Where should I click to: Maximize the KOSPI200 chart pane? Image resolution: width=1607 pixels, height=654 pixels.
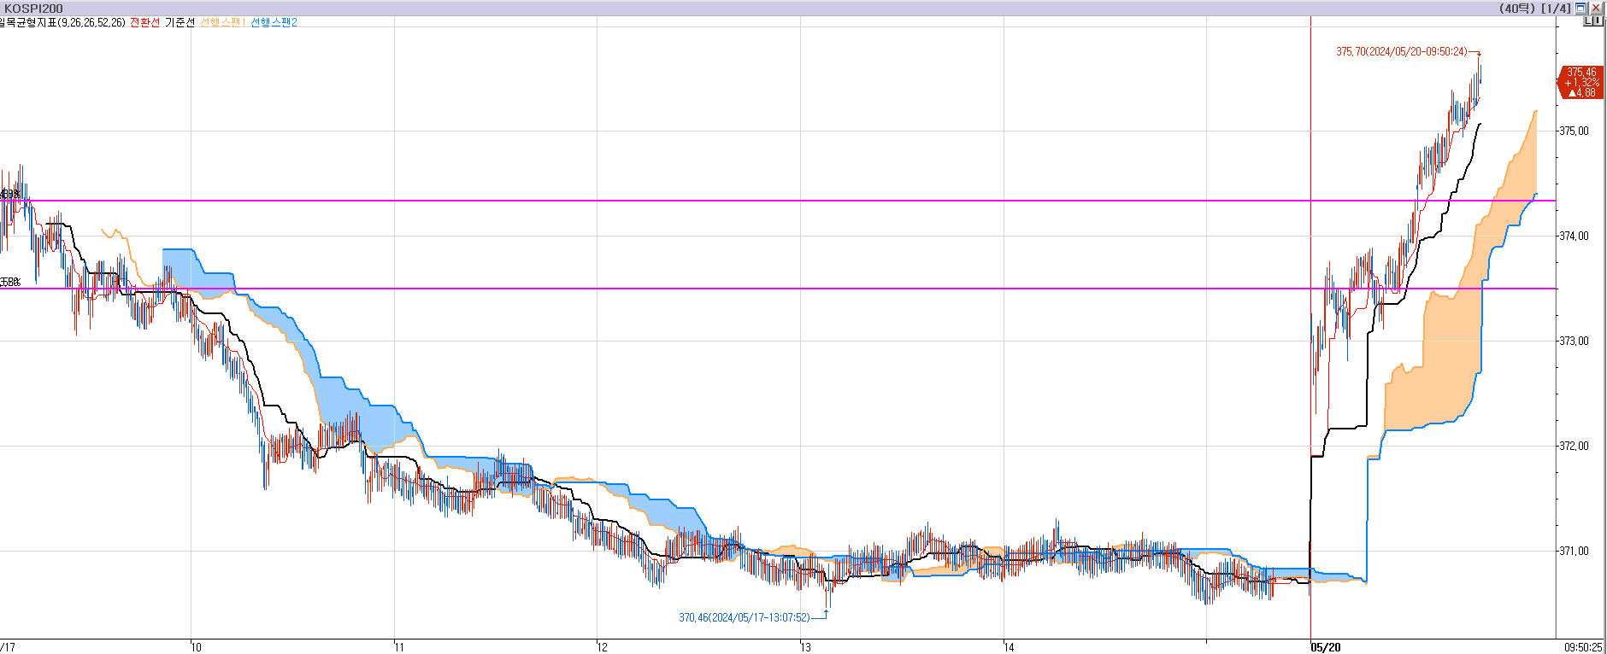tap(1581, 8)
